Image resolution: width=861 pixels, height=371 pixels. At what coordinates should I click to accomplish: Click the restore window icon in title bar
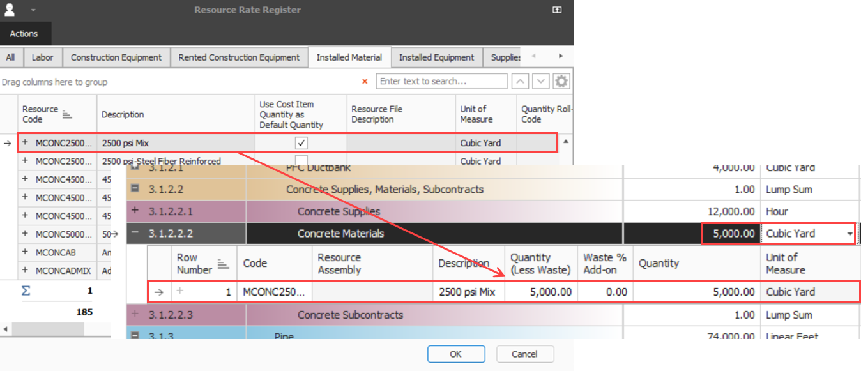(557, 10)
